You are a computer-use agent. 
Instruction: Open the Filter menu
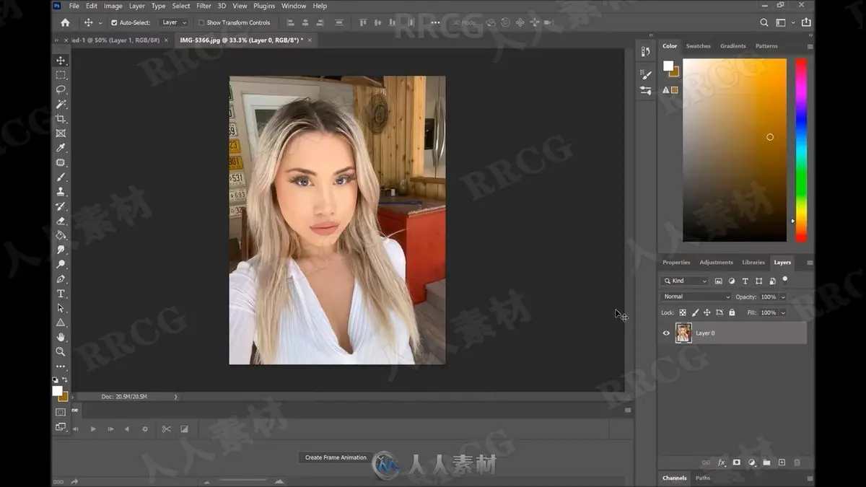pos(204,6)
